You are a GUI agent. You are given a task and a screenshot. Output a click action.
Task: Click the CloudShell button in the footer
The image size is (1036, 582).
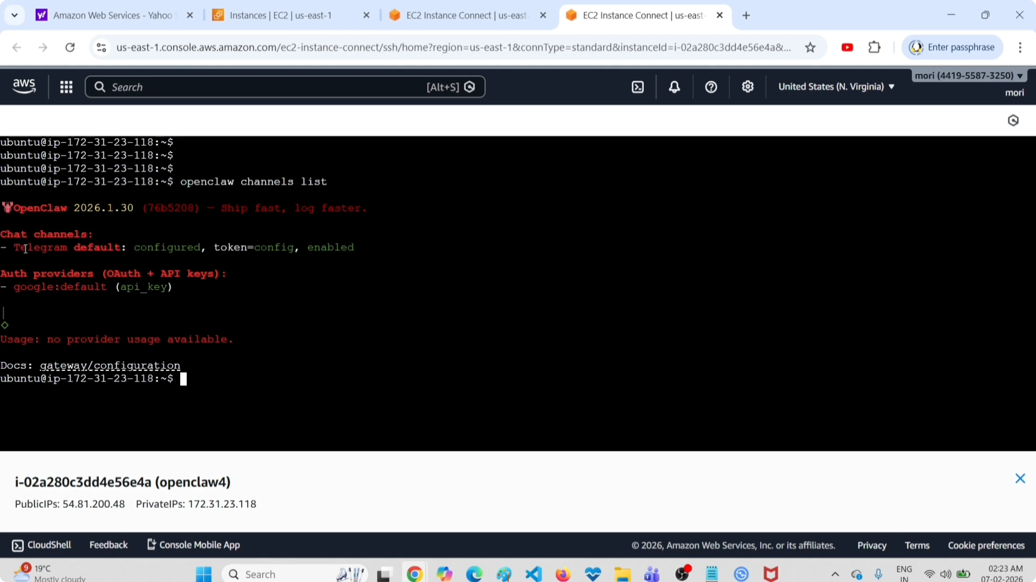point(42,545)
